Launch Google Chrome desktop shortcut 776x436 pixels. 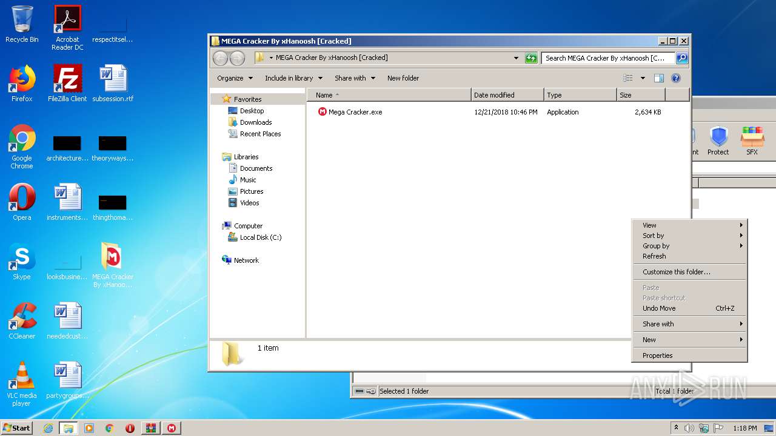22,147
